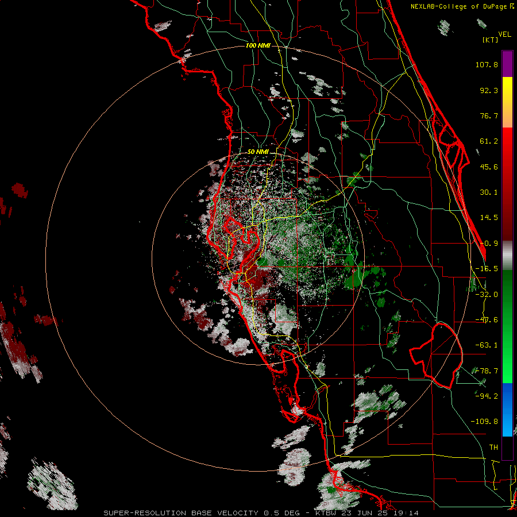Click the -0.9 scale value
Screen dimensions: 517x517
(x=489, y=244)
